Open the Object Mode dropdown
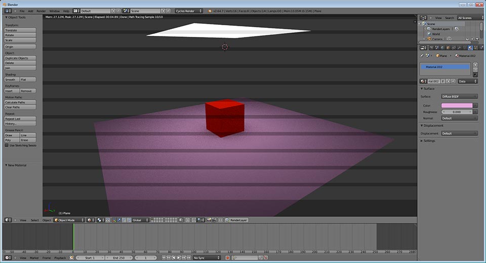The width and height of the screenshot is (486, 263). 69,220
